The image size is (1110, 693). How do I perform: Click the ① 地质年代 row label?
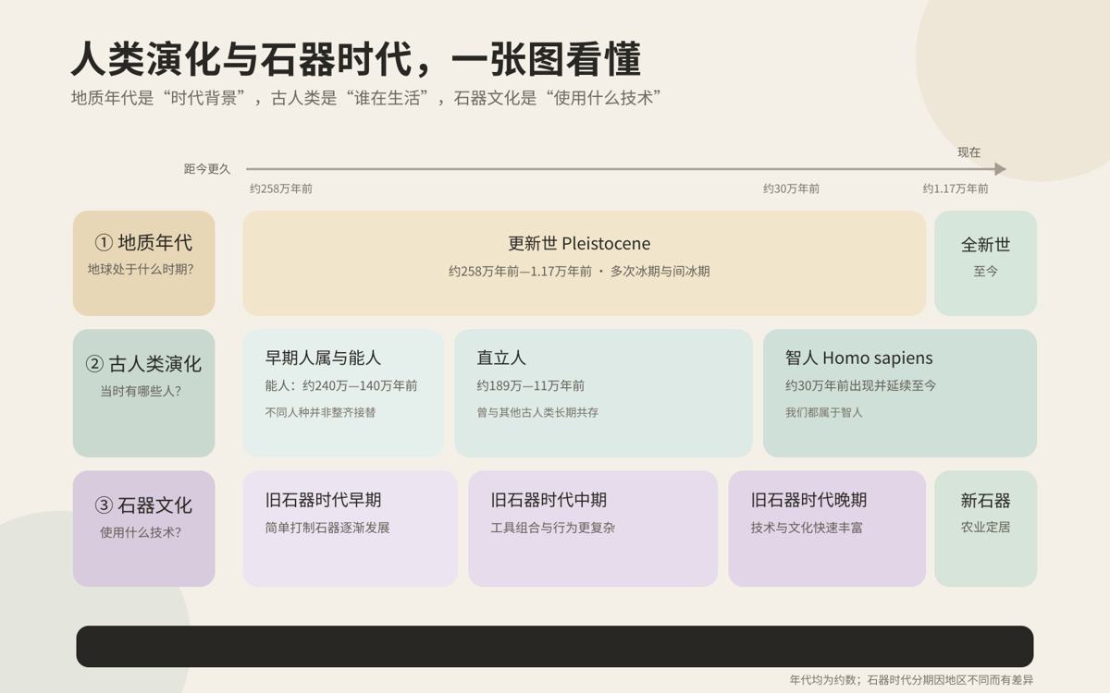(143, 263)
